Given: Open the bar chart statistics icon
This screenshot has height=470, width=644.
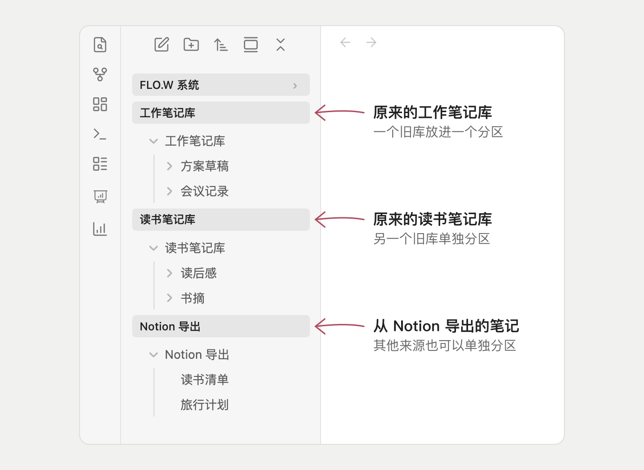Looking at the screenshot, I should click(x=100, y=229).
